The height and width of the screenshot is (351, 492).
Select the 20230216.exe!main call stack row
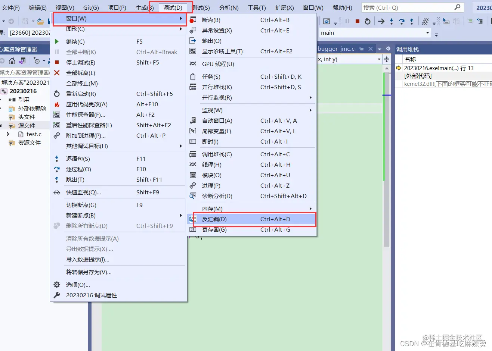(x=443, y=68)
